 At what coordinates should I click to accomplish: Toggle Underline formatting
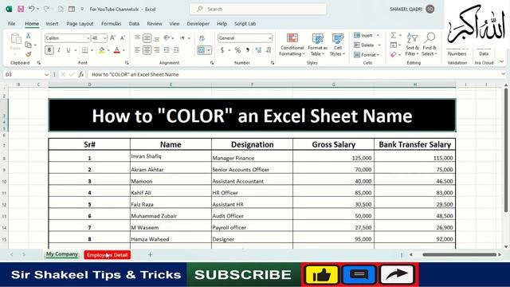coord(69,50)
